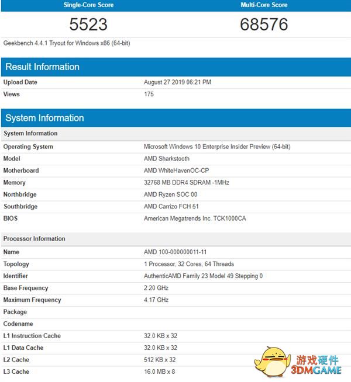Click the Result Information section header
351x382 pixels.
pos(176,67)
